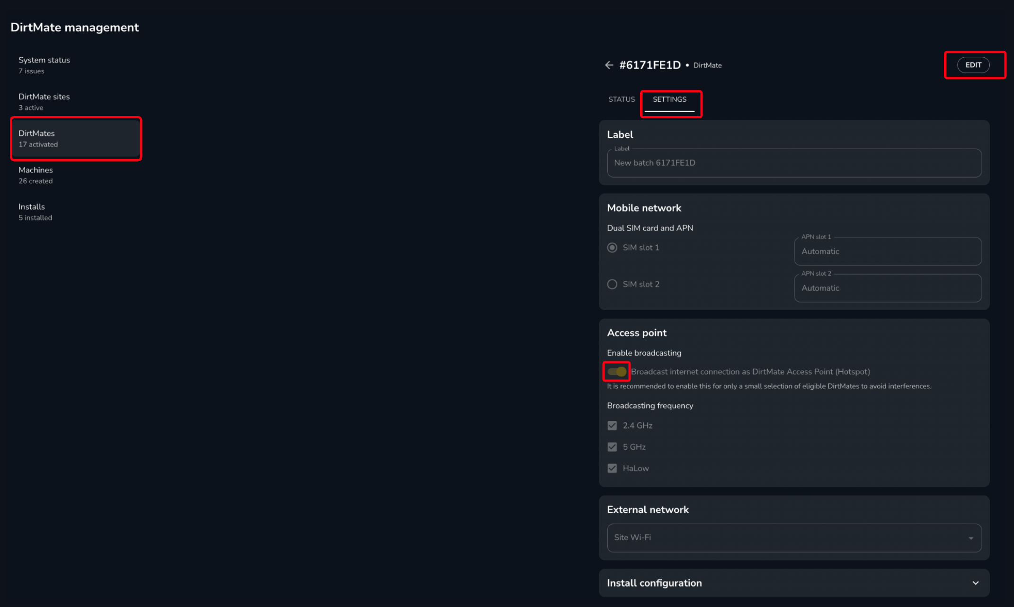Click the #6171FE1D device ID title
This screenshot has height=607, width=1014.
(649, 65)
